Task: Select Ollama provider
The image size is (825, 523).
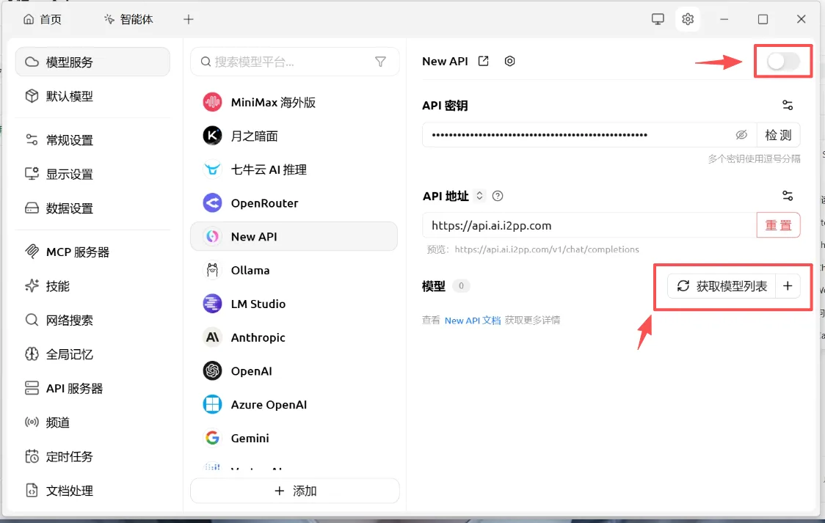Action: [294, 270]
